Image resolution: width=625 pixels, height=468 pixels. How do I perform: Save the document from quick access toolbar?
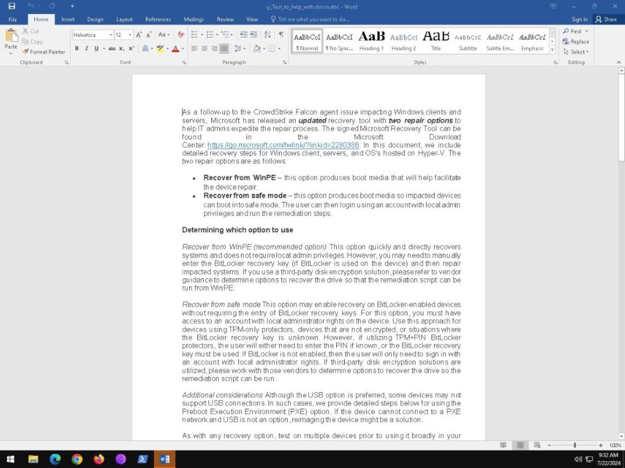[x=12, y=6]
